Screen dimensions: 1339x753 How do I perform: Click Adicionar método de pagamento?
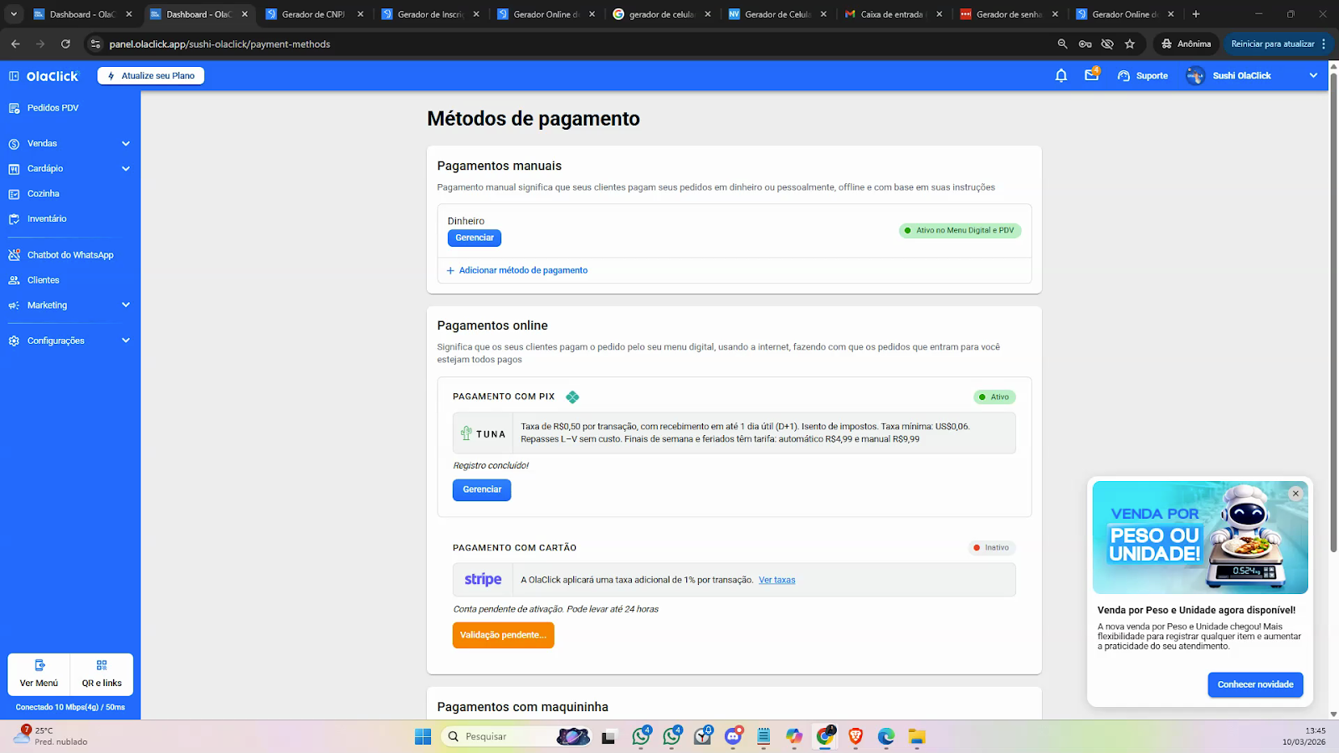tap(522, 270)
